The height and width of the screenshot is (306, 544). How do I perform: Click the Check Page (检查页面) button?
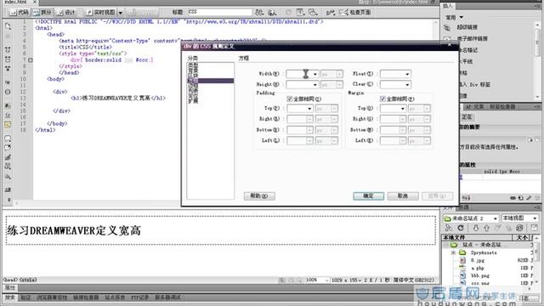(355, 13)
